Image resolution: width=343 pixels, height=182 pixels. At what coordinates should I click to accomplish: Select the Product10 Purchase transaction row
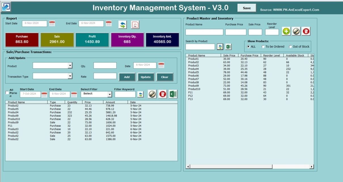click(91, 119)
